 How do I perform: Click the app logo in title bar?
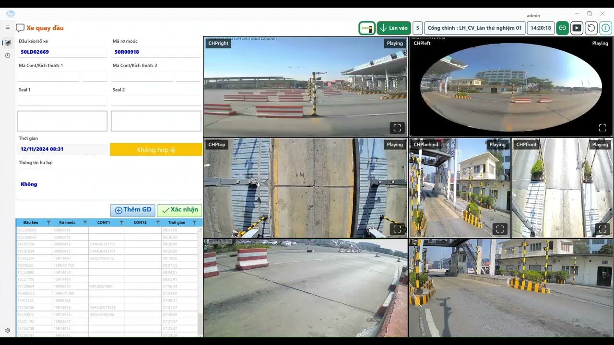(x=10, y=14)
